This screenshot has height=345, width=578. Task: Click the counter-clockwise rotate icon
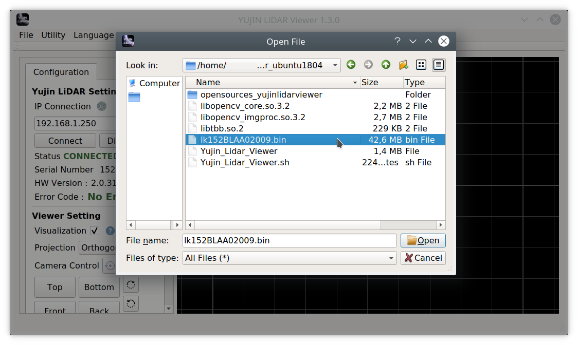[x=131, y=304]
